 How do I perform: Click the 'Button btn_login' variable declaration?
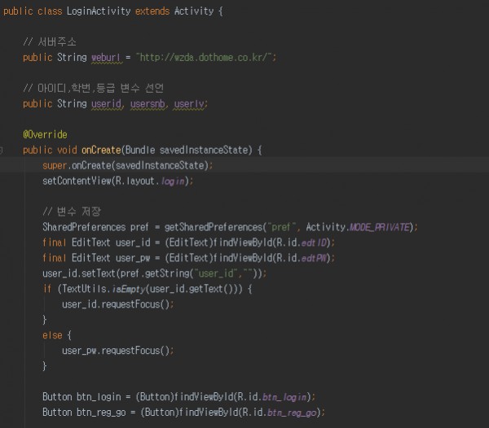click(81, 397)
